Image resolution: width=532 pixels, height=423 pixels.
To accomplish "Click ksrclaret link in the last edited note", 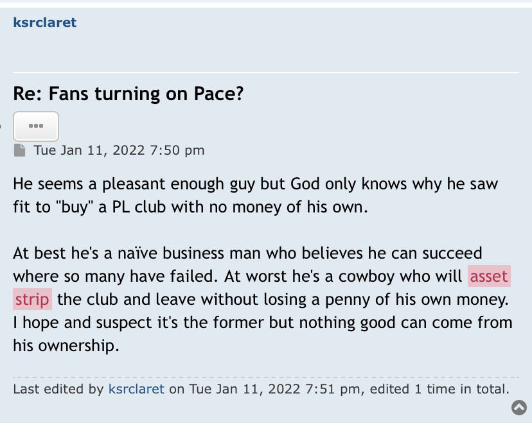I will coord(136,389).
